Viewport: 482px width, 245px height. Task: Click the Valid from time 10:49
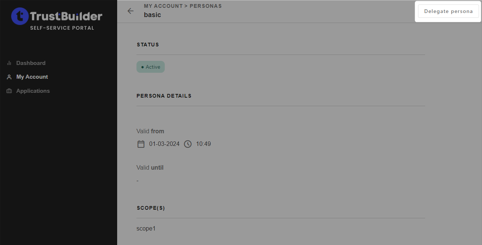(x=203, y=144)
